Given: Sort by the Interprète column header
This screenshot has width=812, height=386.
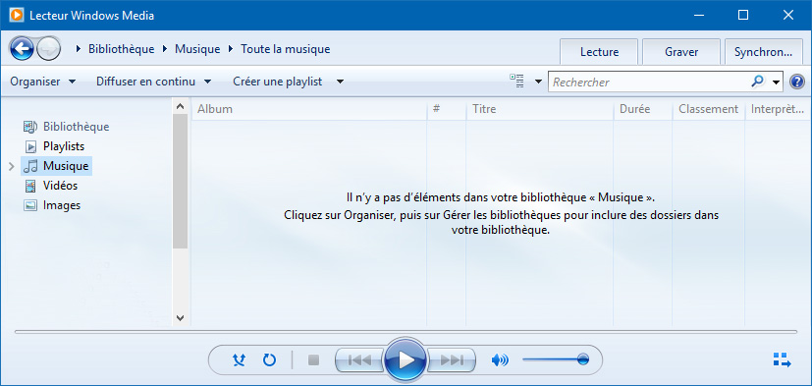Looking at the screenshot, I should click(777, 109).
